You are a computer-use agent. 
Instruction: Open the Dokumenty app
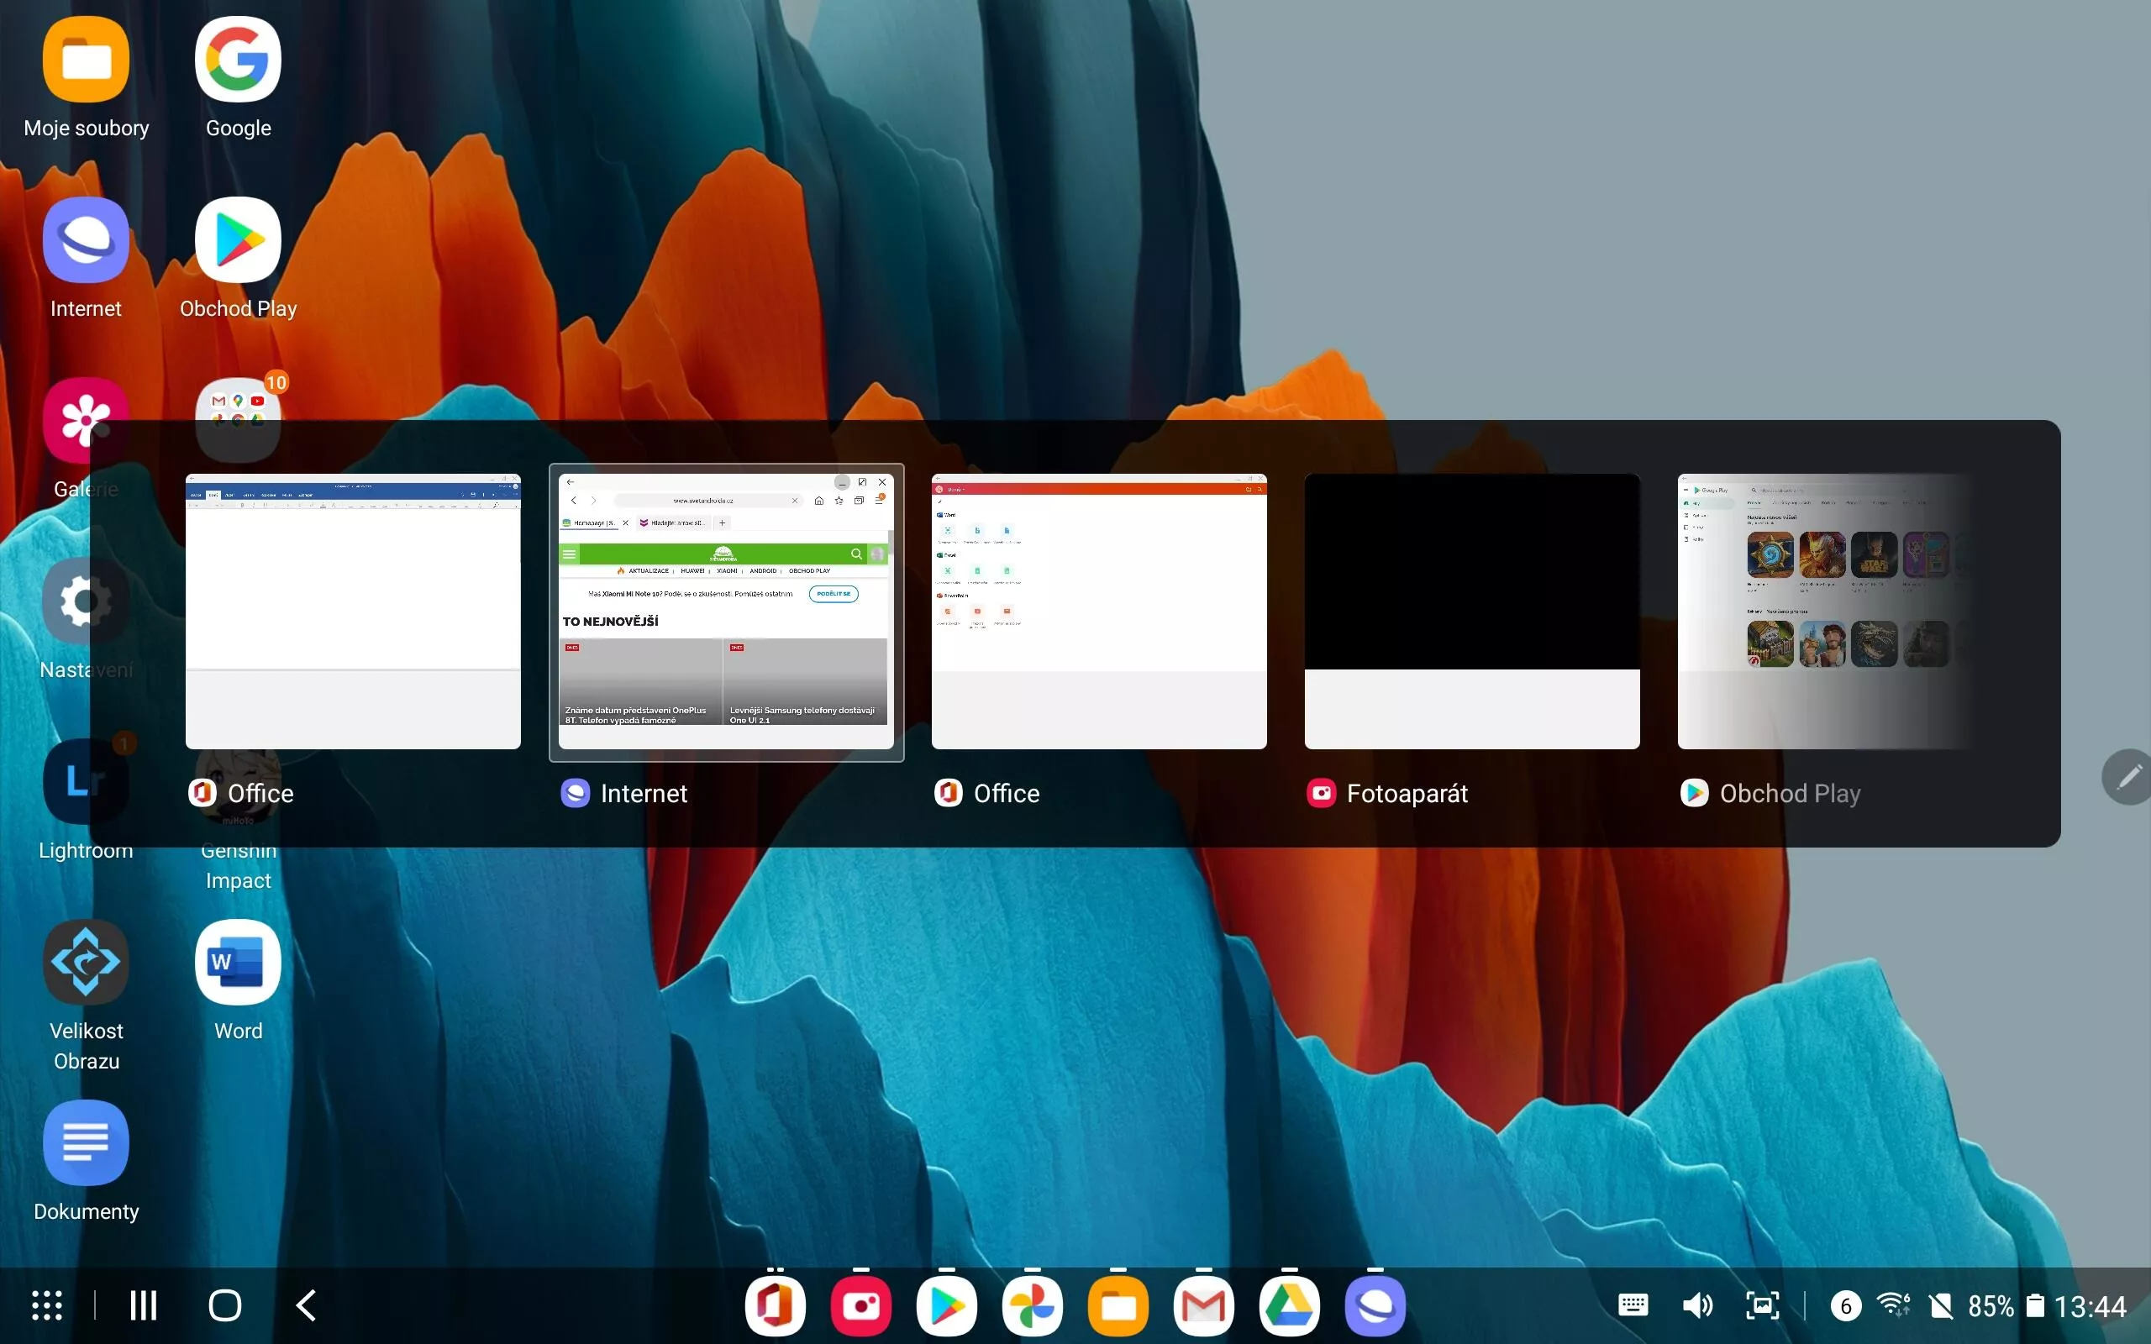87,1143
